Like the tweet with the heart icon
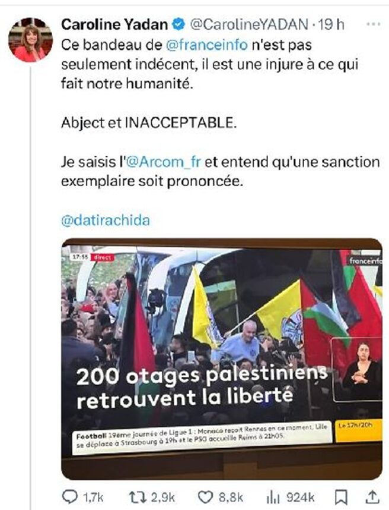Screen dimensions: 389x510 (205, 498)
